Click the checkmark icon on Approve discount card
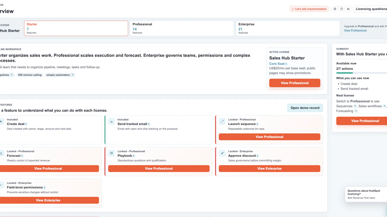The height and width of the screenshot is (217, 387). 222,153
